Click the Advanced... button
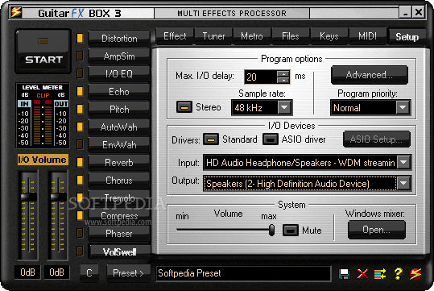Viewport: 434px width, 291px height. [x=370, y=75]
